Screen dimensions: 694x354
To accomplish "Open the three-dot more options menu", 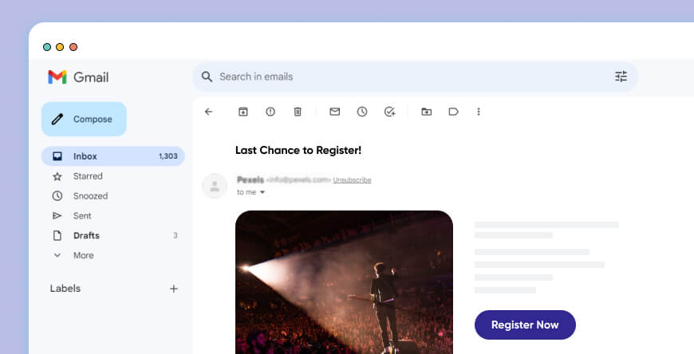I will (x=479, y=112).
